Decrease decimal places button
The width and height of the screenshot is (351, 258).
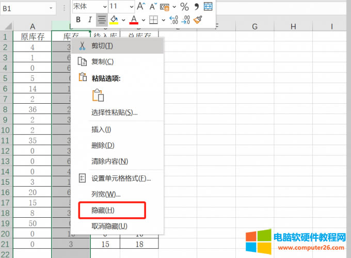coord(186,20)
